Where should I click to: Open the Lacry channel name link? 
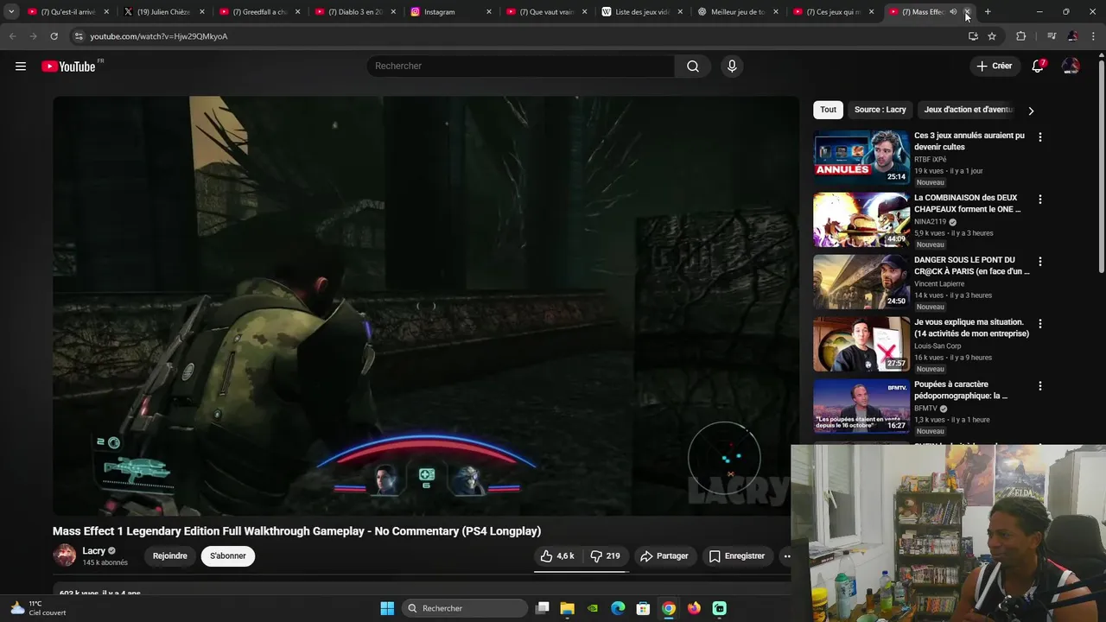pyautogui.click(x=93, y=551)
